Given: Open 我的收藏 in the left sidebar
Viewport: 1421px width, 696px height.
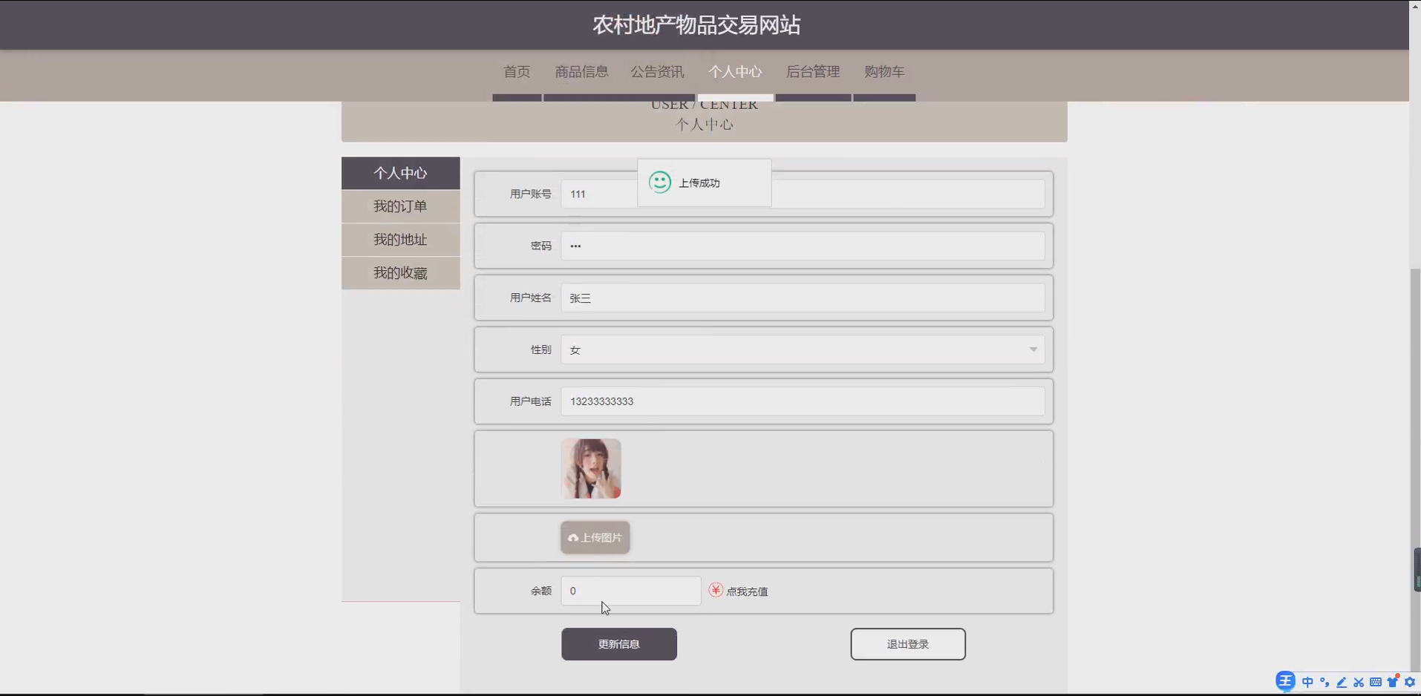Looking at the screenshot, I should (x=401, y=273).
